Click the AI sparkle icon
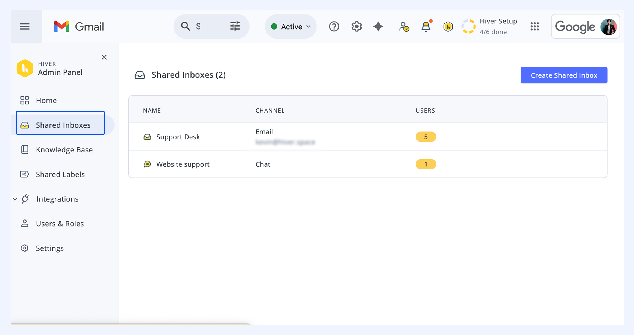Viewport: 634px width, 335px height. 378,27
